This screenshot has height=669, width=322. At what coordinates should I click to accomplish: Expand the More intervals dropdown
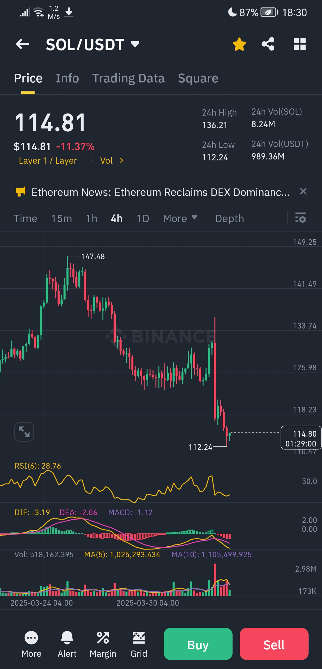click(x=180, y=219)
